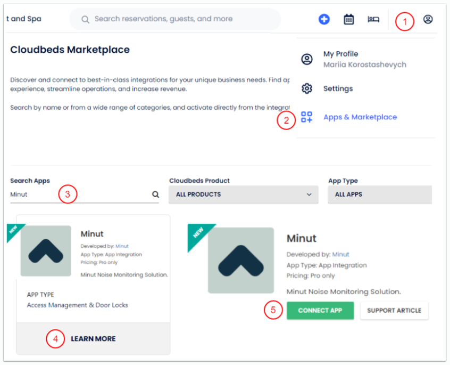Click the large Minut logo image
450x365 pixels.
[240, 261]
